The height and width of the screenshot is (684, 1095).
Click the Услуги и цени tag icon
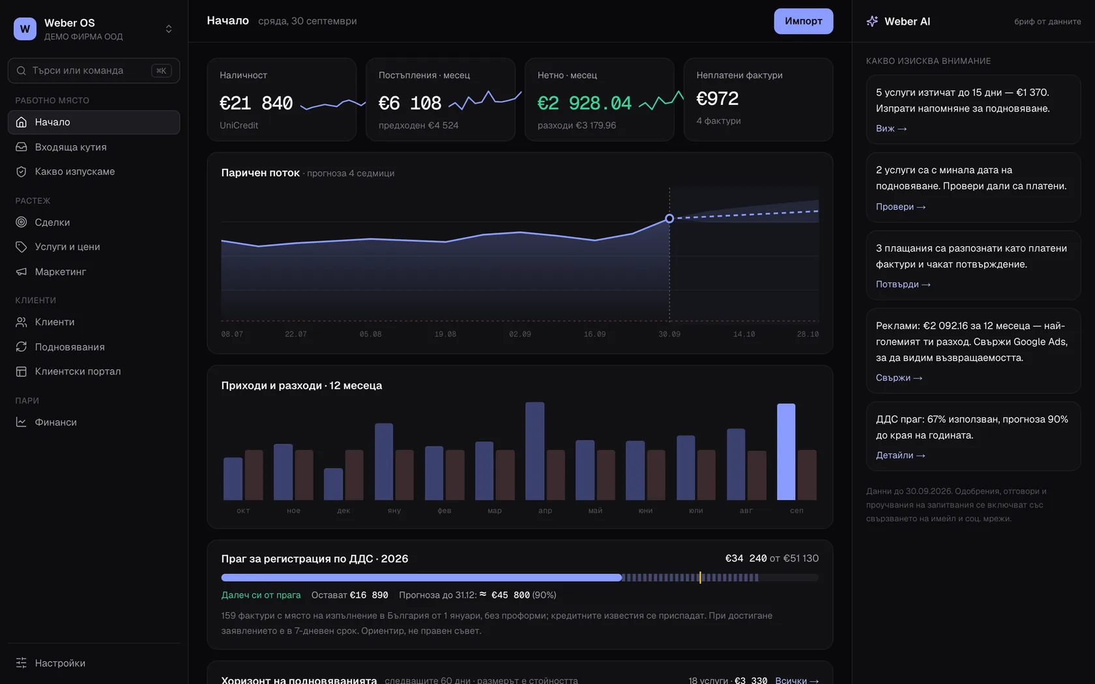point(22,247)
